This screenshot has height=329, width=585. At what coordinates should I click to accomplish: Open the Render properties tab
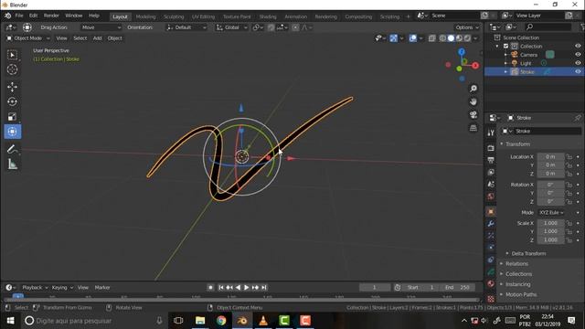click(491, 148)
